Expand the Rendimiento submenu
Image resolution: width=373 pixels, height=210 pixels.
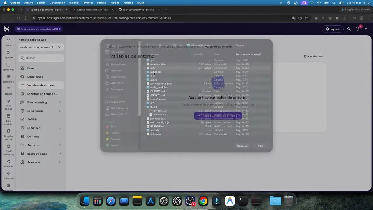coord(60,111)
